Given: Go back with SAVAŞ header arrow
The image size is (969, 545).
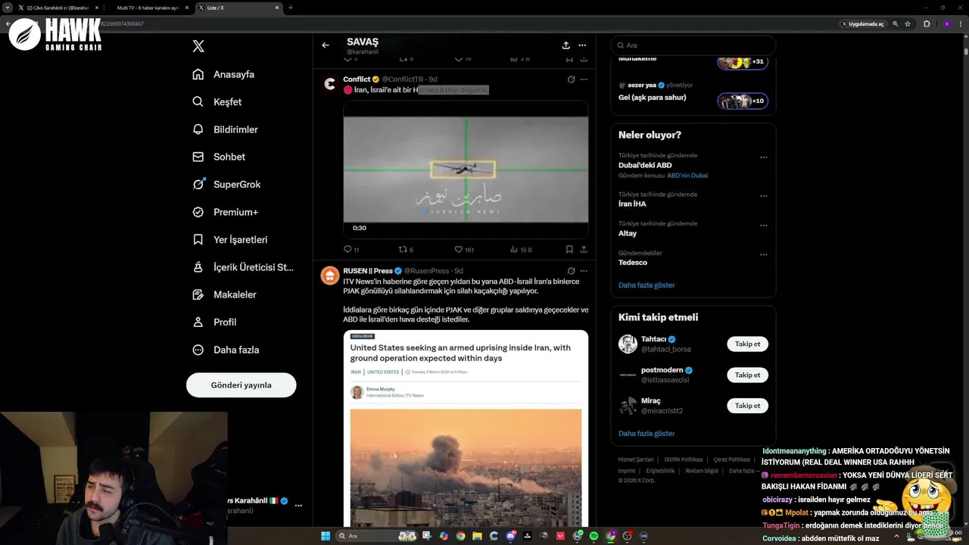Looking at the screenshot, I should point(326,45).
